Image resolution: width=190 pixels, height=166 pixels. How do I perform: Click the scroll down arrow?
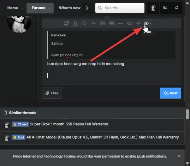[x=187, y=163]
